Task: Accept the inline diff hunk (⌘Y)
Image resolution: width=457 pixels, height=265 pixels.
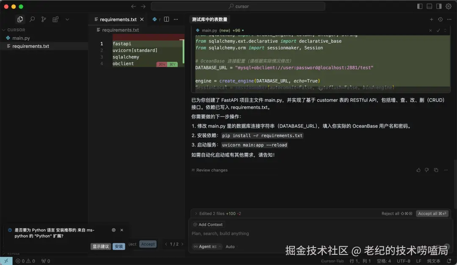Action: coord(172,64)
